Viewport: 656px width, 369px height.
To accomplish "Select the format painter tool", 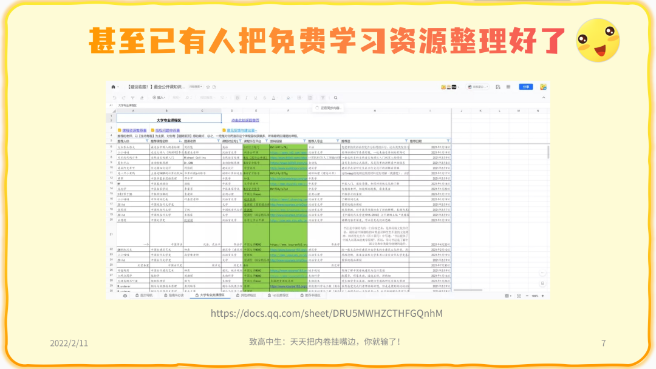I will tap(133, 97).
